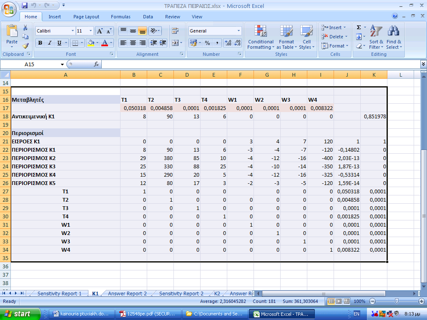Expand the Name Box dropdown arrow
Image resolution: width=427 pixels, height=320 pixels.
63,65
